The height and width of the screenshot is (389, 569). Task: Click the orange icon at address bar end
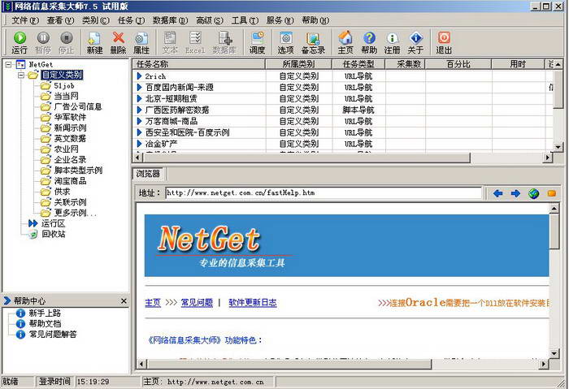point(552,193)
